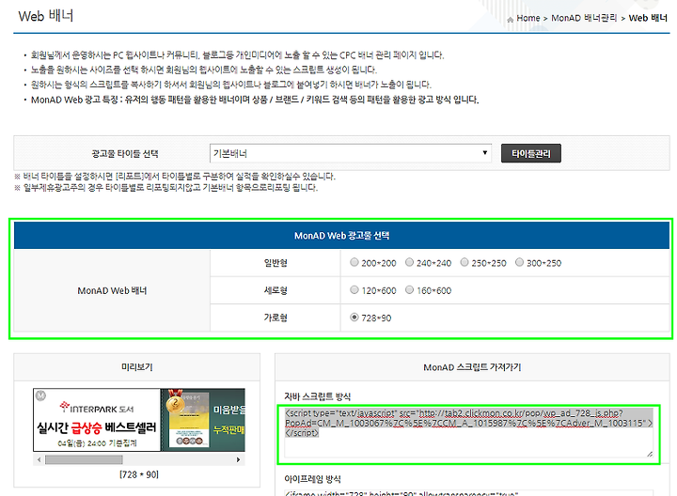Click the MonAD 스크립트 가져가기 header

click(x=472, y=367)
